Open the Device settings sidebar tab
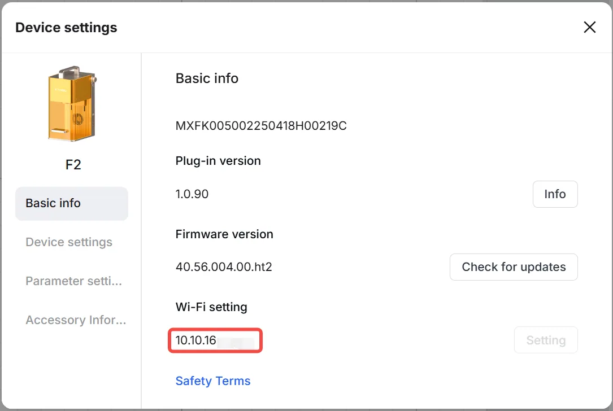The width and height of the screenshot is (613, 411). click(x=69, y=242)
